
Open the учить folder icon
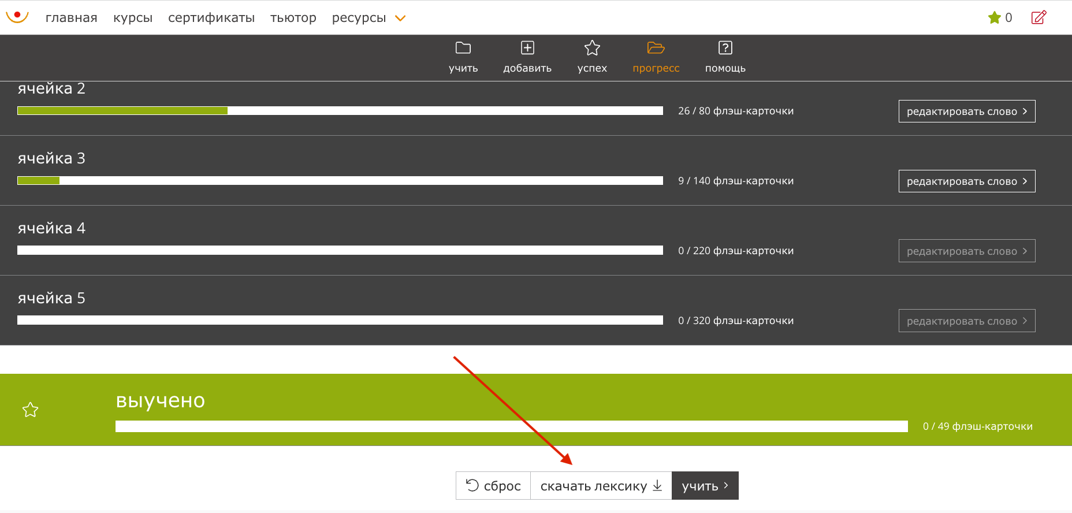463,48
